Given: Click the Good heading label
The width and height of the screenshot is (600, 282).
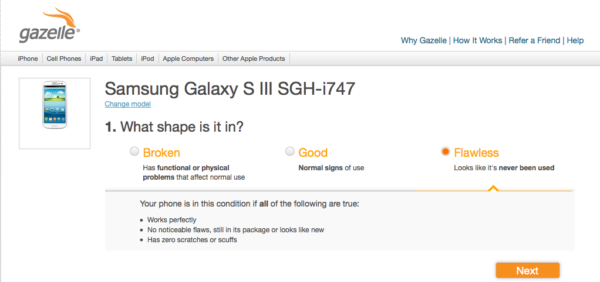Looking at the screenshot, I should point(313,153).
